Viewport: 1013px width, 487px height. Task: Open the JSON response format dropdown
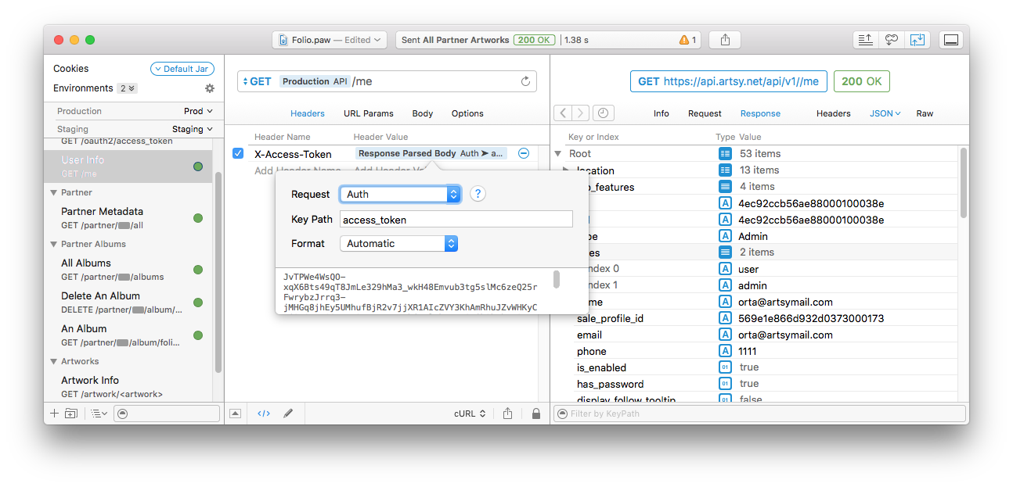tap(885, 113)
